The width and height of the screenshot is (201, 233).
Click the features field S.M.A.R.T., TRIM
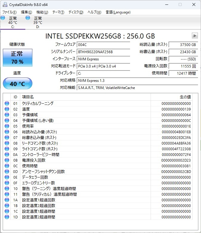click(x=137, y=88)
